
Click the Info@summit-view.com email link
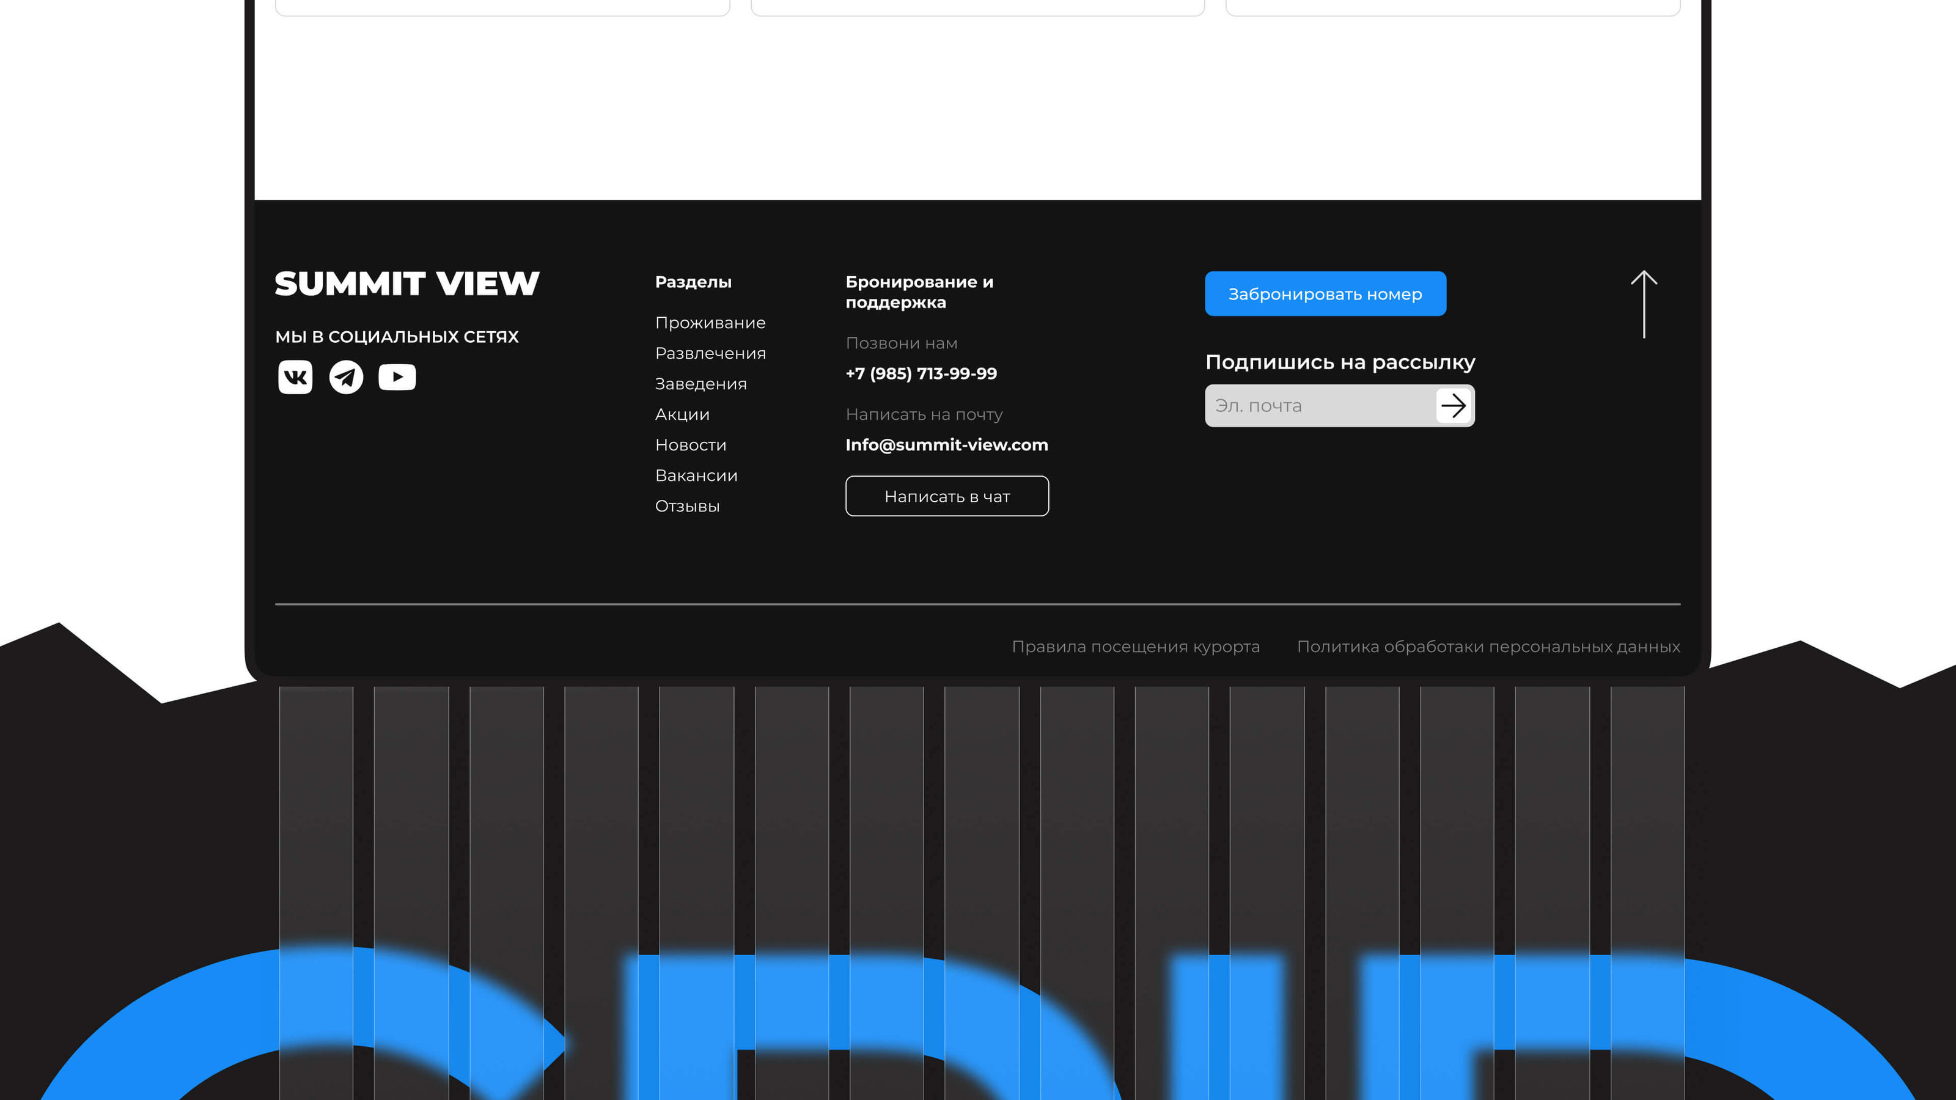(x=946, y=445)
